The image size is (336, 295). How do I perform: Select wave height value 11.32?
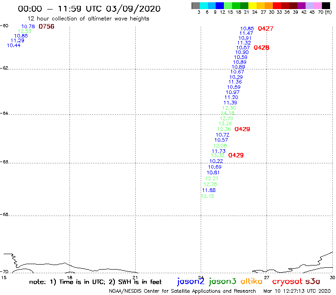coord(244,43)
